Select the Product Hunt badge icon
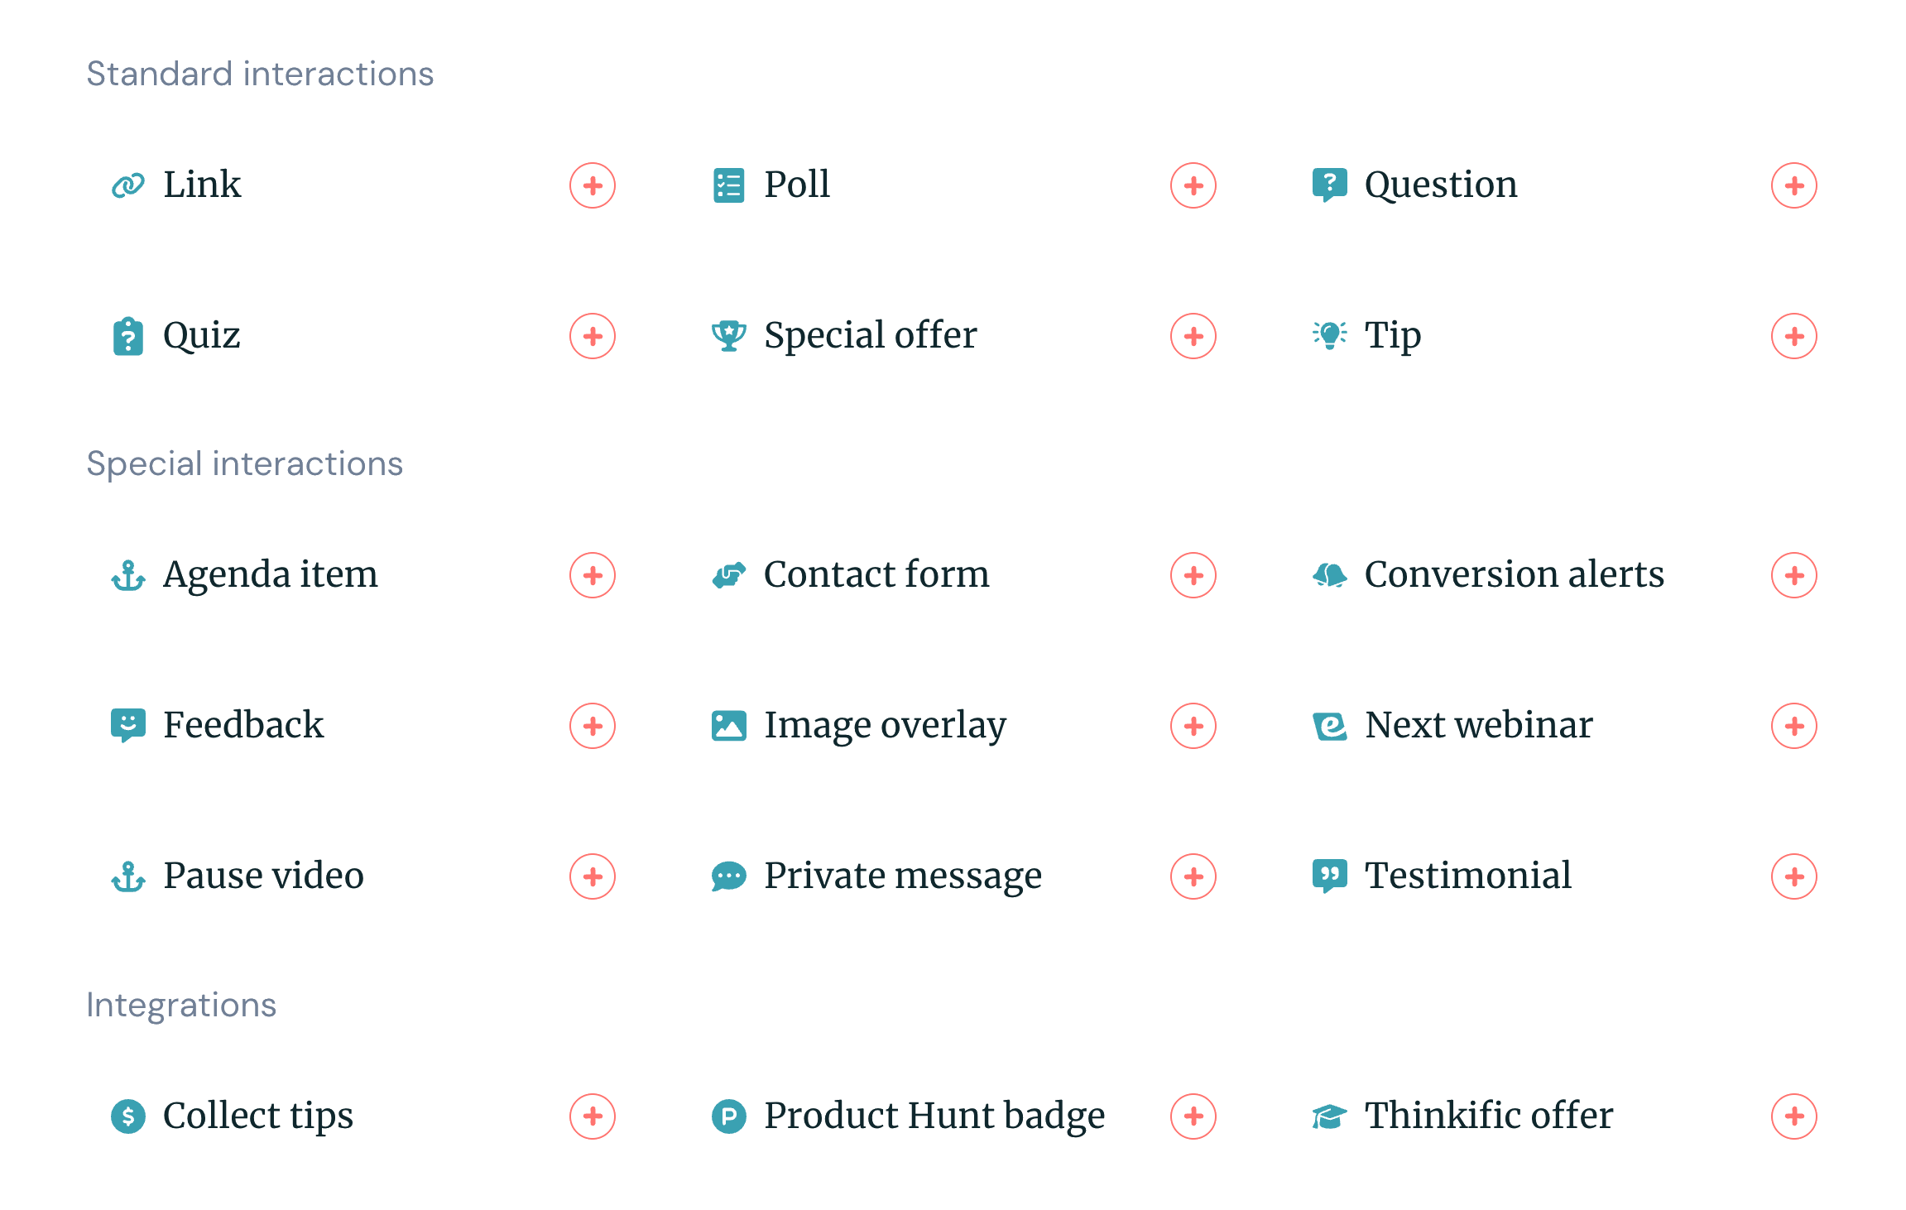This screenshot has height=1210, width=1906. click(729, 1116)
